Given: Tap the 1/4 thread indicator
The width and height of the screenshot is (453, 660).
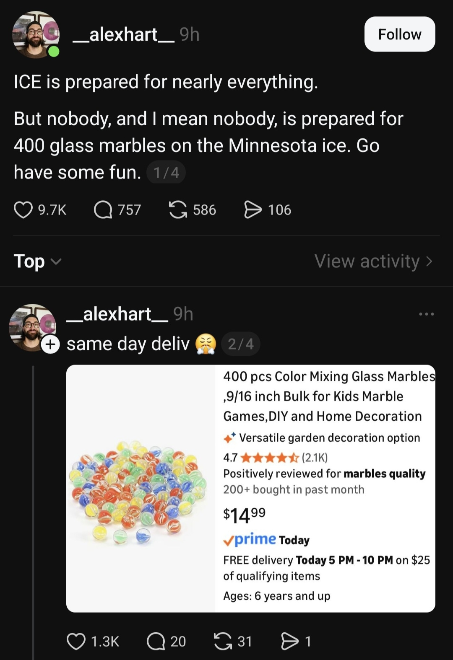Looking at the screenshot, I should coord(166,173).
